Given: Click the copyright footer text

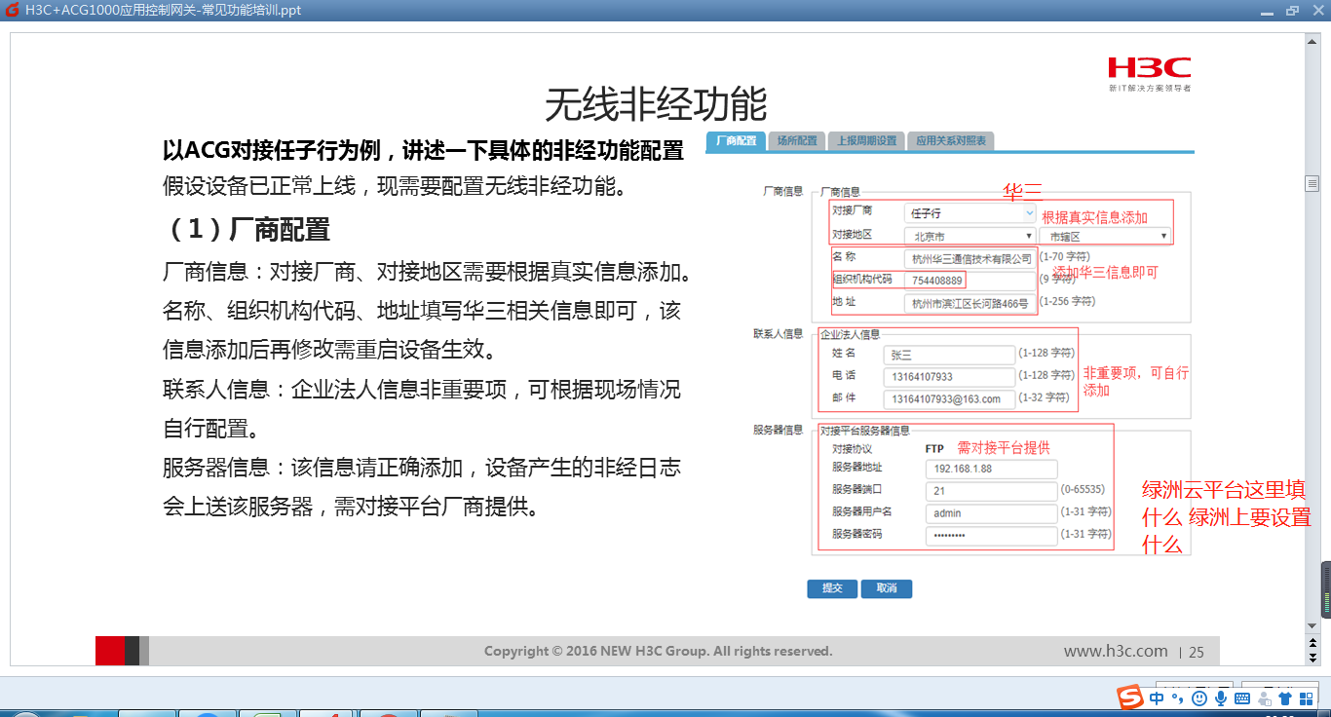Looking at the screenshot, I should 658,651.
